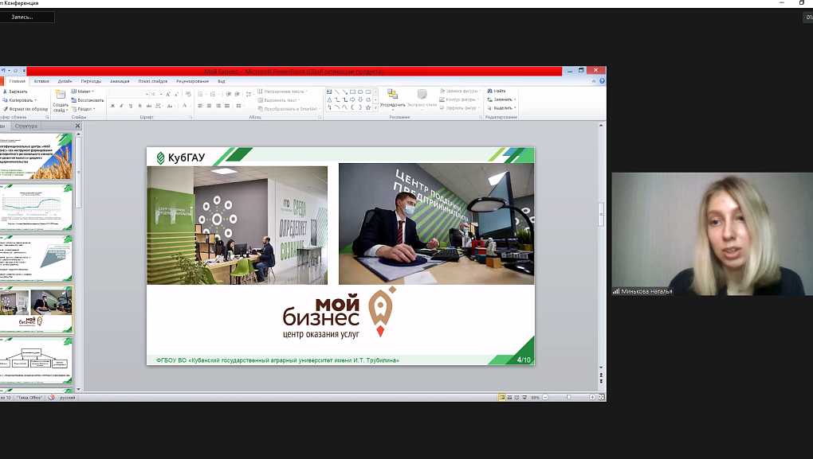813x459 pixels.
Task: Click Replace (Заменить) button
Action: pos(501,99)
